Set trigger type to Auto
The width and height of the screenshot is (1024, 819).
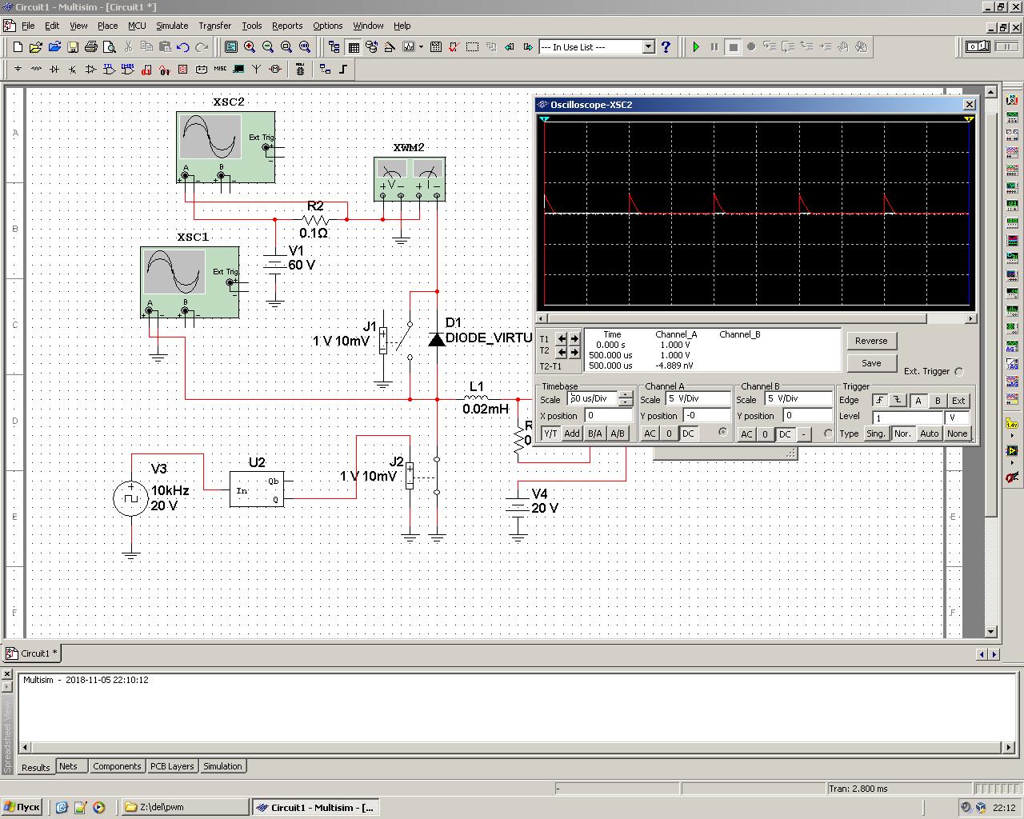pos(929,433)
